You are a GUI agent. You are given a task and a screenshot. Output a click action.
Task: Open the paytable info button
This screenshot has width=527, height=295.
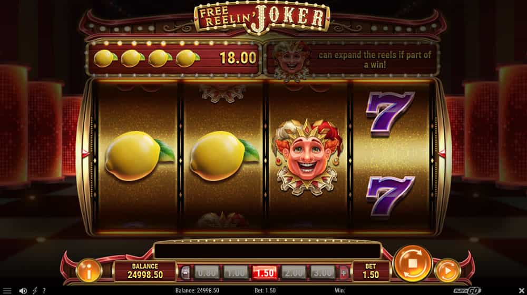pos(89,271)
